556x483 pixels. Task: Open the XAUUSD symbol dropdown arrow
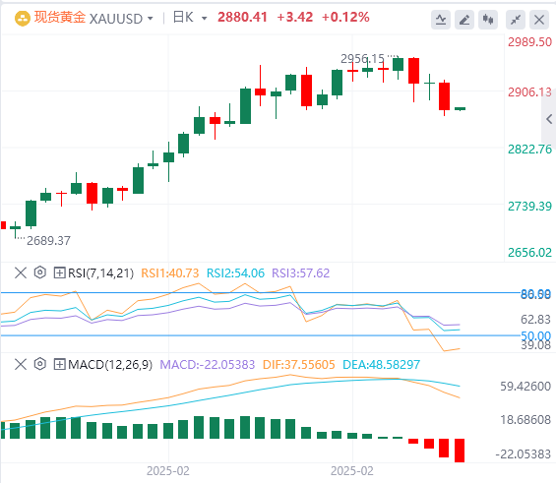(151, 19)
